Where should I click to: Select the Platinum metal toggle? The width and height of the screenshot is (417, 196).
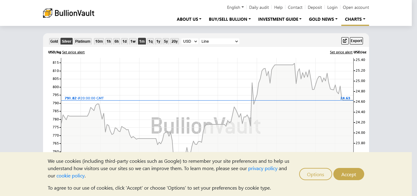pyautogui.click(x=83, y=41)
